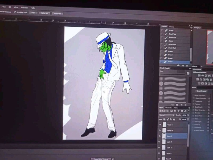
Task: Open the Filter menu
Action: tap(4, 7)
